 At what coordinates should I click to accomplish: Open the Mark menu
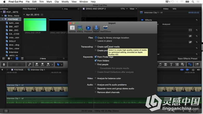(x=49, y=2)
